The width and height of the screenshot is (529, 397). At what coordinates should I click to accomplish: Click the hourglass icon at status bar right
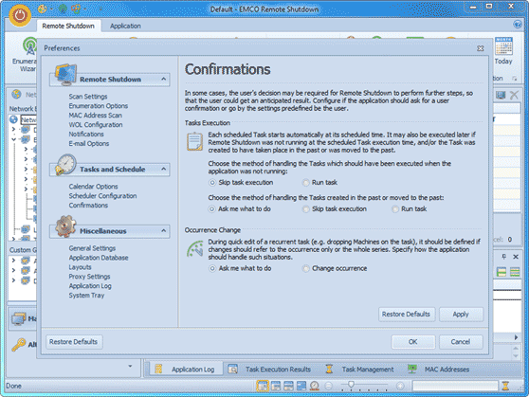tap(505, 386)
